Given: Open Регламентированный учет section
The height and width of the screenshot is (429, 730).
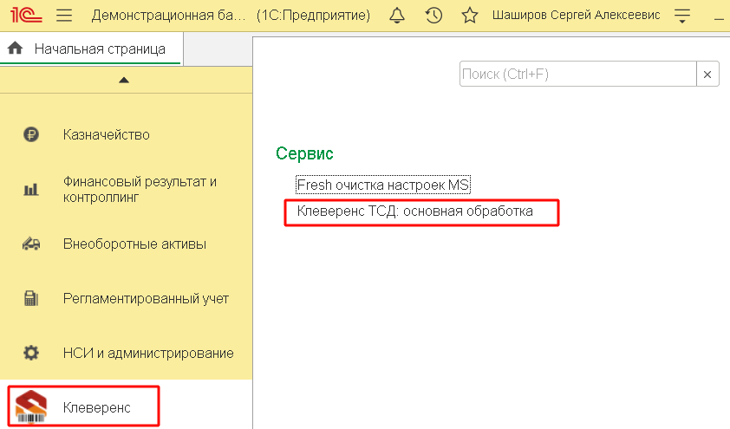Looking at the screenshot, I should (146, 298).
